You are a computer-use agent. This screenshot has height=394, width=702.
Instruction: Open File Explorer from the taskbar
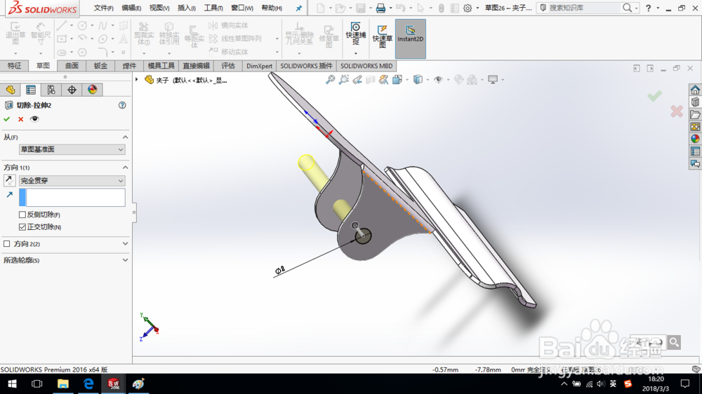point(62,383)
